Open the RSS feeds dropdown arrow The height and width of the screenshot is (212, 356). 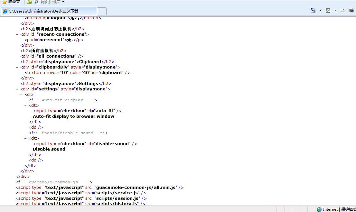335,11
